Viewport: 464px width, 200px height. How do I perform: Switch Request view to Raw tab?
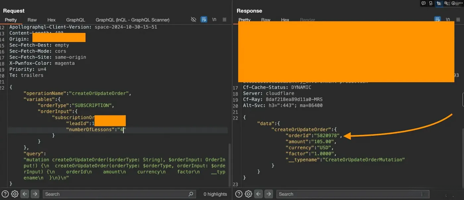pos(32,20)
